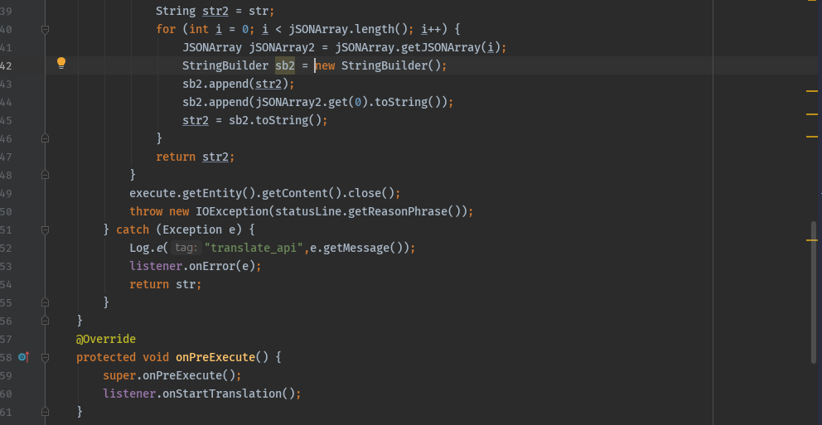Click the 'catch' keyword on line 51
Screen dimensions: 822x425
coord(133,230)
